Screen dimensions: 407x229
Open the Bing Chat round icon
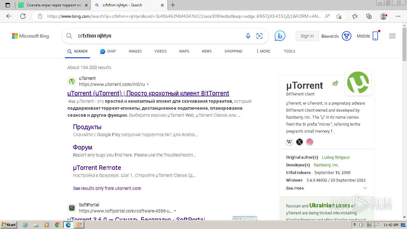pos(280,36)
